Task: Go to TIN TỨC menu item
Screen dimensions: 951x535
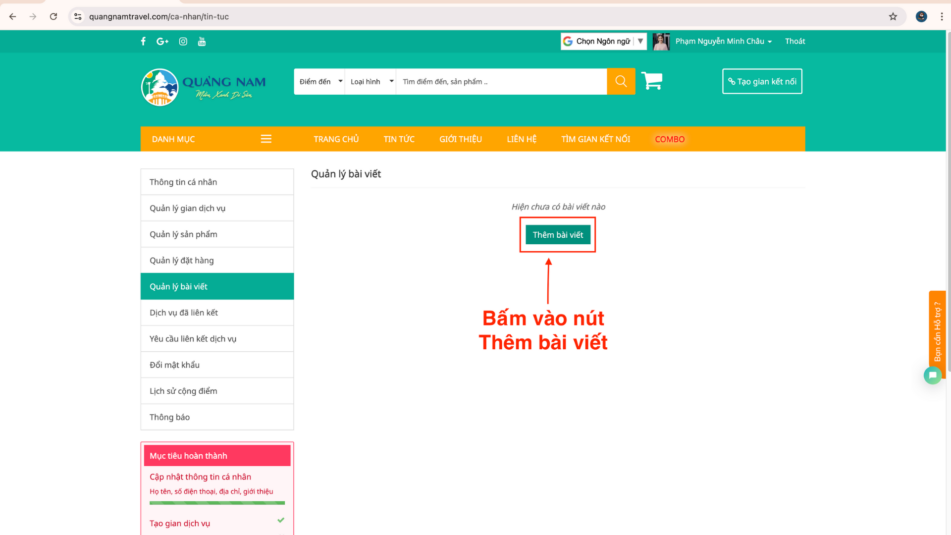Action: [399, 139]
